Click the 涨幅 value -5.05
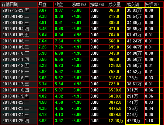This screenshot has height=125, width=164. (77, 29)
